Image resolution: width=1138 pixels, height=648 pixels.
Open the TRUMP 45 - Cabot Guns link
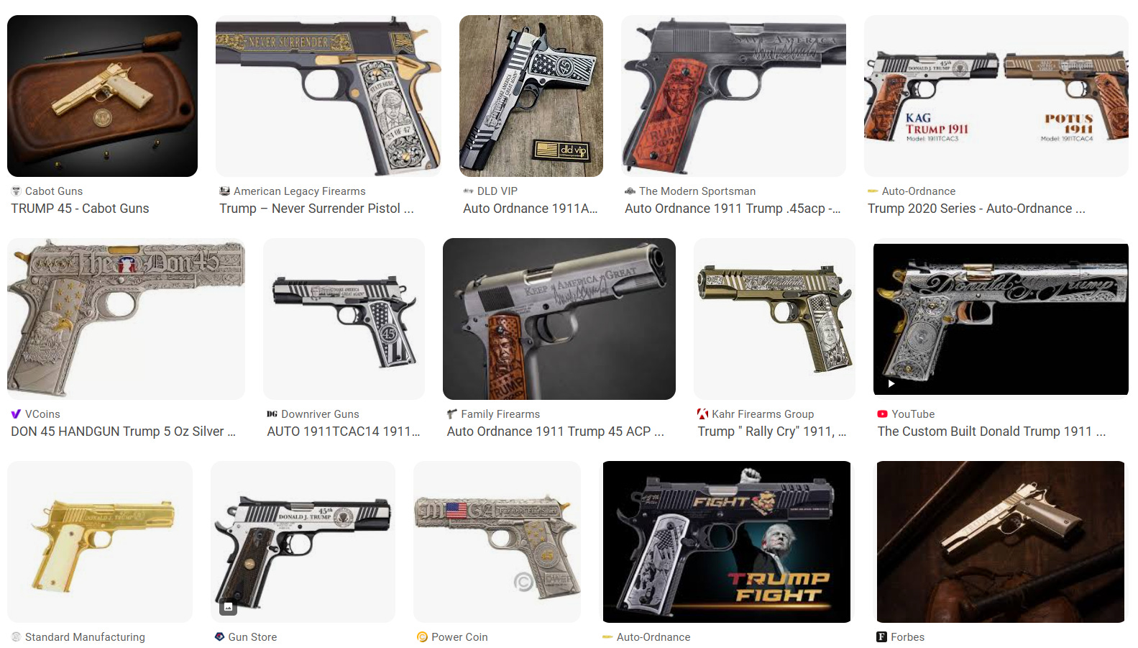(80, 209)
